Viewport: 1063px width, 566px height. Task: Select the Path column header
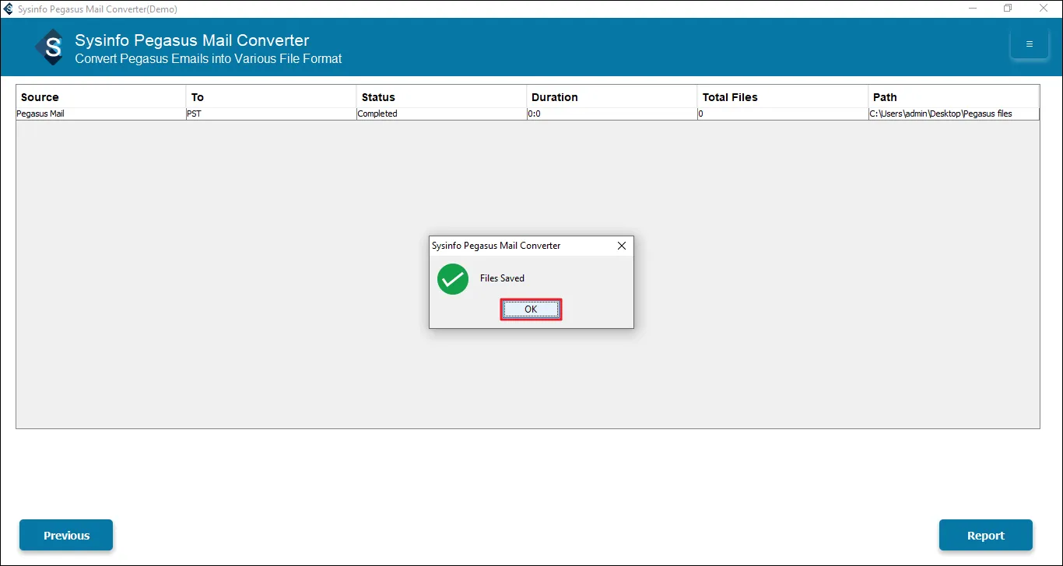tap(953, 97)
